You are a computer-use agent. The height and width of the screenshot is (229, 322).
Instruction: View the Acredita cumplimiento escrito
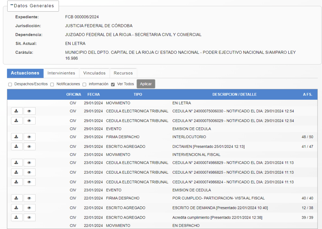click(29, 217)
